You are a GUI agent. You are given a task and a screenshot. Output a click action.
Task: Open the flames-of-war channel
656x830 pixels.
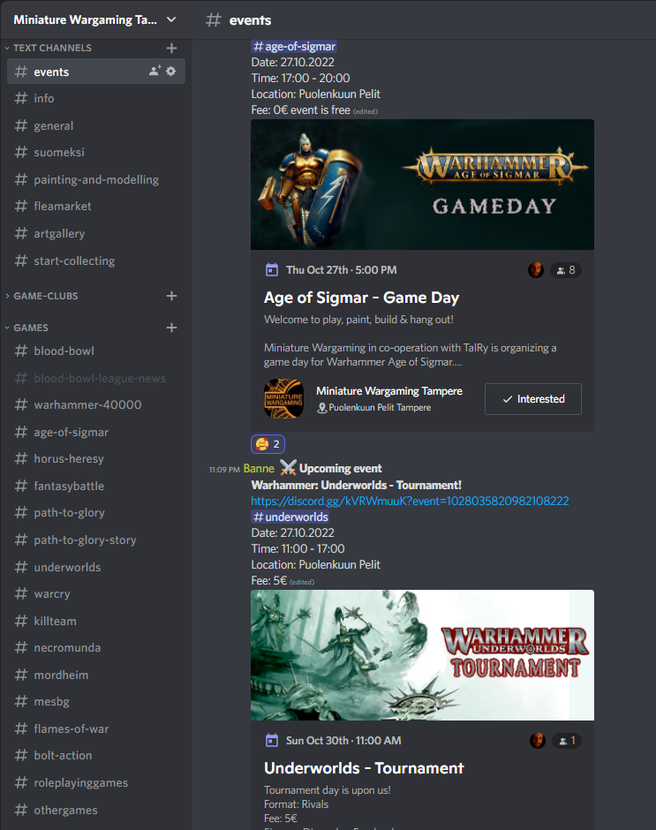tap(96, 728)
